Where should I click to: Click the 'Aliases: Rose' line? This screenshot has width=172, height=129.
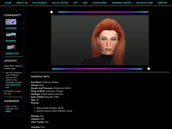click(x=37, y=85)
